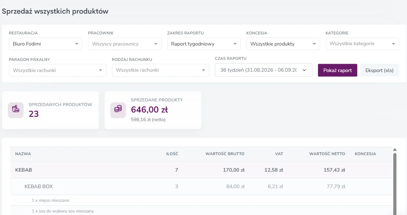Click the VAT column header
Image resolution: width=407 pixels, height=215 pixels.
[279, 154]
